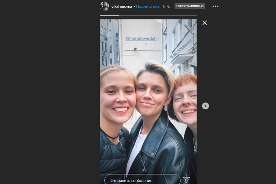Open the viksharoma profile avatar
This screenshot has height=184, width=276.
tap(104, 6)
